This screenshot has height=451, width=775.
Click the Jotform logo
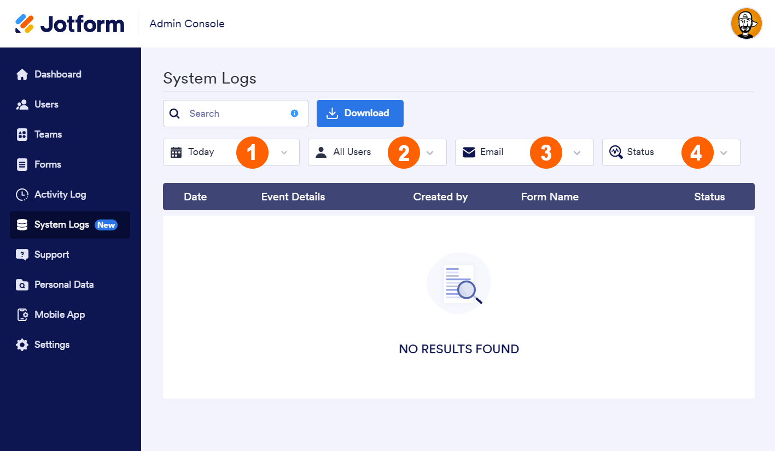point(70,23)
